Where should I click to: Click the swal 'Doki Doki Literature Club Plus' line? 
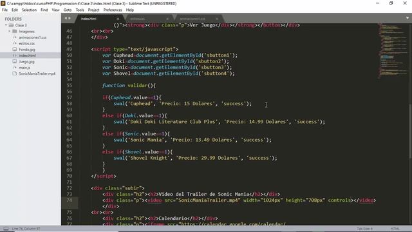[220, 122]
